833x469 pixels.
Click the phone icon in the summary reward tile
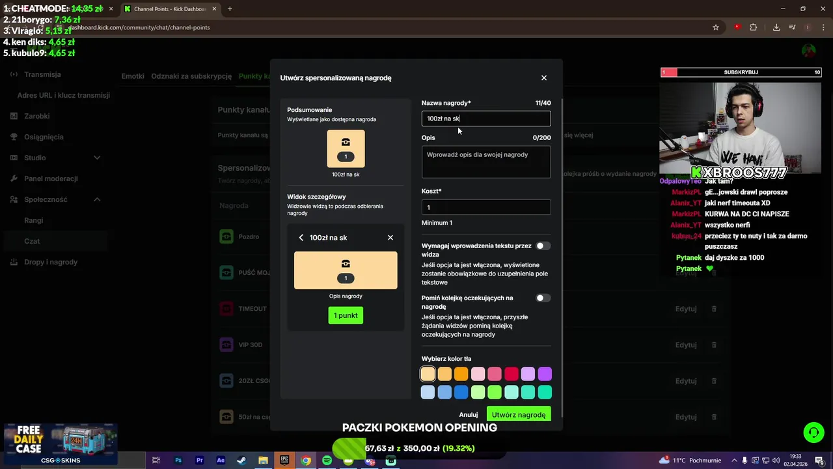pyautogui.click(x=346, y=143)
